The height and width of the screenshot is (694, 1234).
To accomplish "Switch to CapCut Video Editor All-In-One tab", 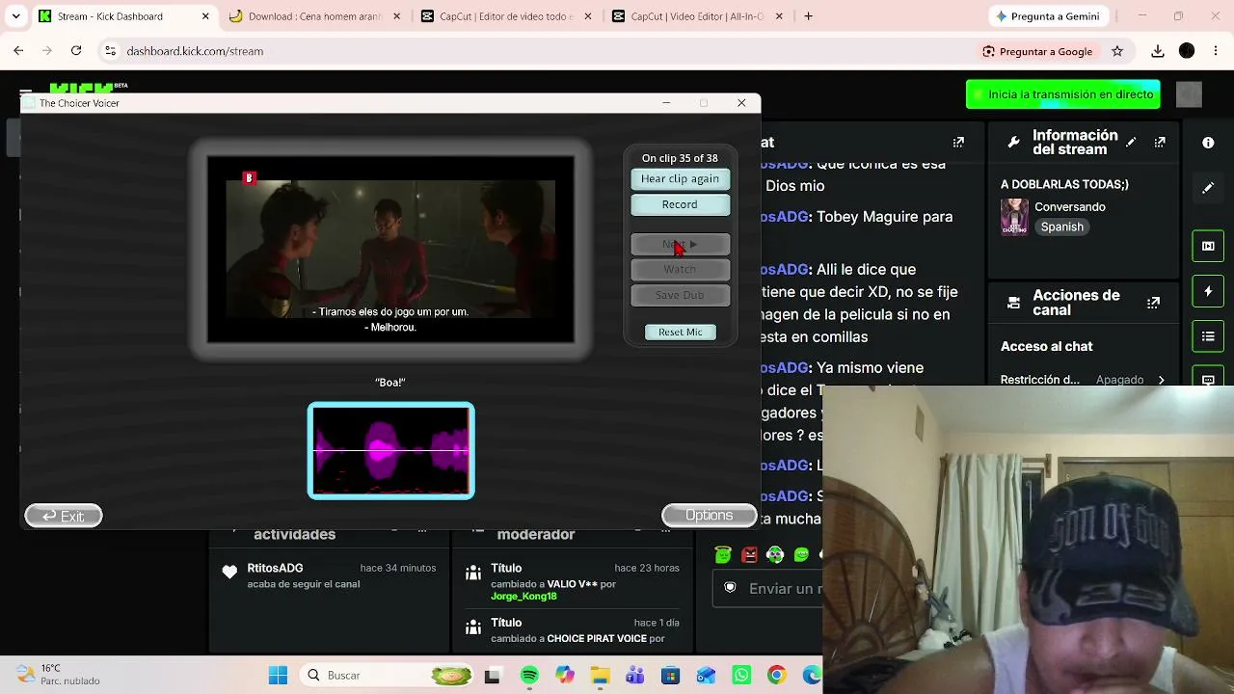I will pos(697,16).
